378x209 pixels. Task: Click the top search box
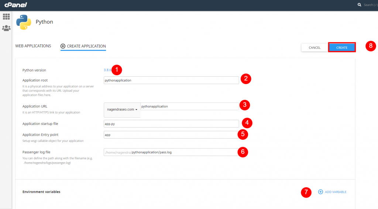coord(371,5)
